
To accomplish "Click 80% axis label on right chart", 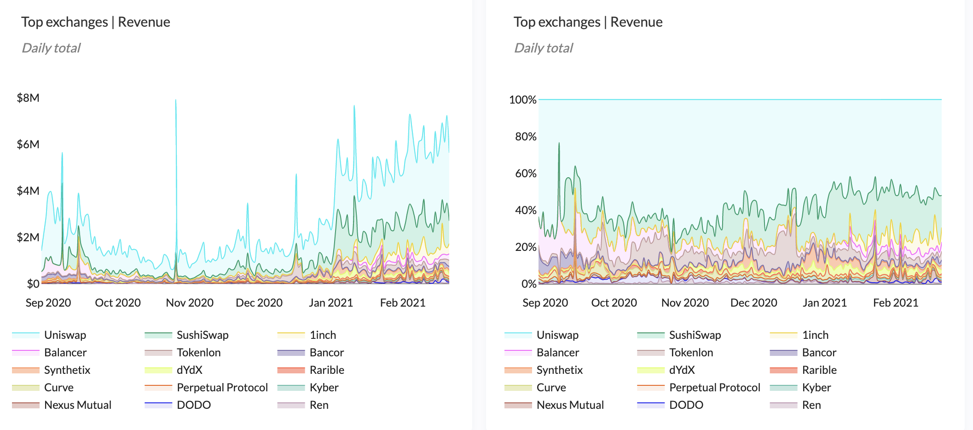I will [x=526, y=137].
